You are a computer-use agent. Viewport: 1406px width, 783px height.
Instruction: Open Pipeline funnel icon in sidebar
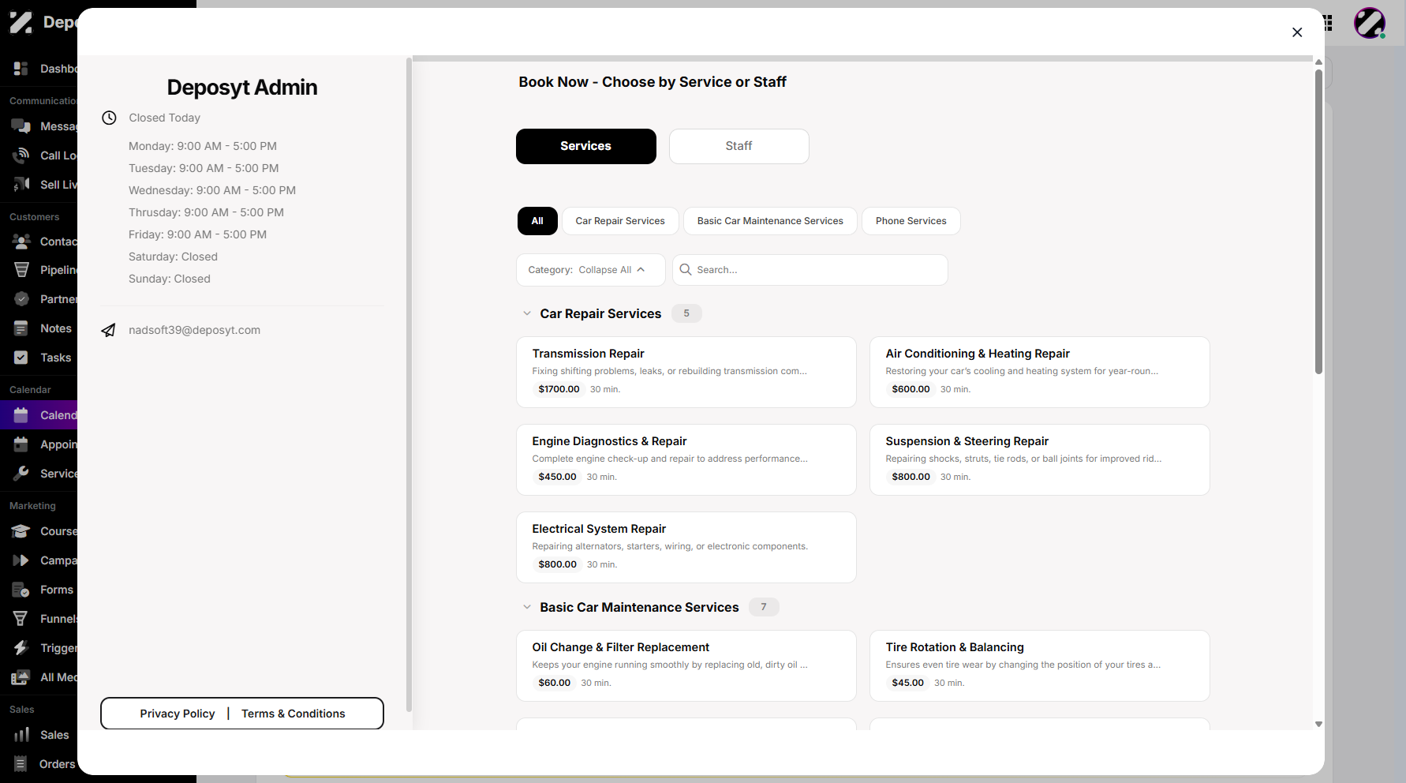[x=21, y=270]
